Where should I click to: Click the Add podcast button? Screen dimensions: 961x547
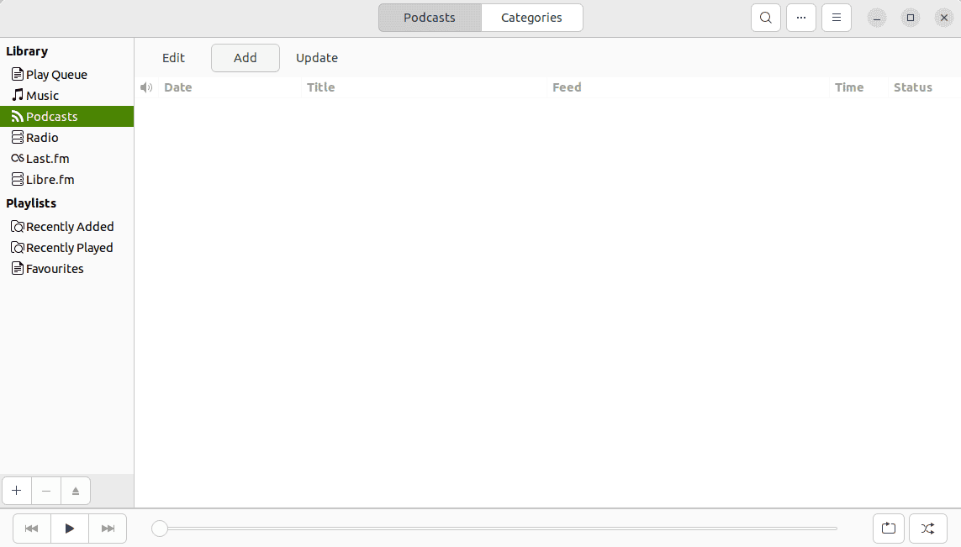tap(246, 58)
